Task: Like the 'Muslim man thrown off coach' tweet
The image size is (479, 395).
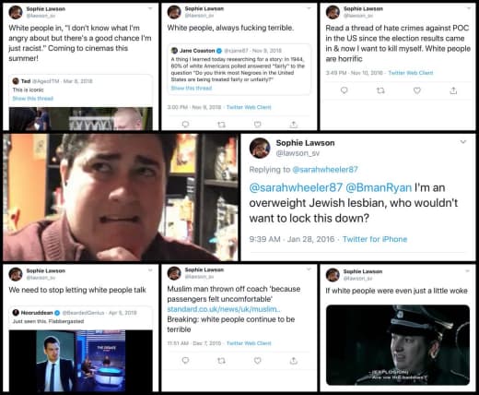Action: (x=258, y=360)
